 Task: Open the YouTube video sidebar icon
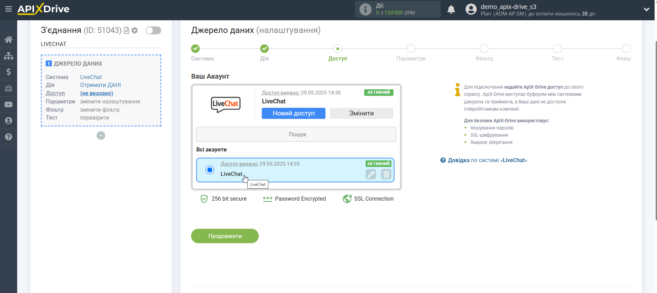click(x=9, y=104)
